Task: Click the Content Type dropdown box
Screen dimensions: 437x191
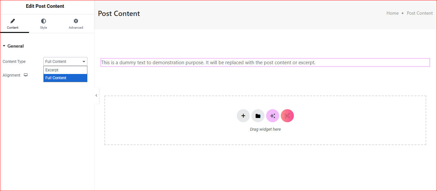Action: 65,62
